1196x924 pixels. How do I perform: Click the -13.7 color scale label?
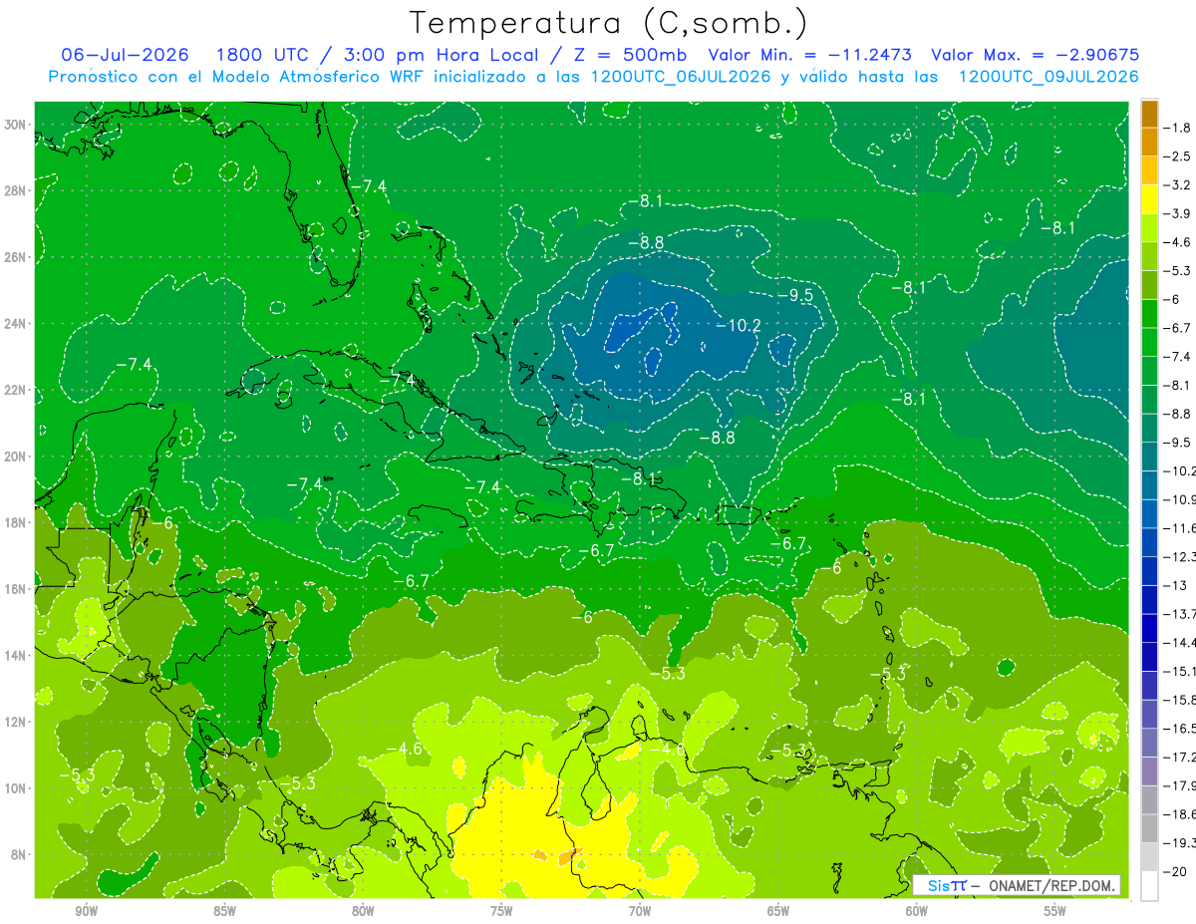coord(1179,613)
